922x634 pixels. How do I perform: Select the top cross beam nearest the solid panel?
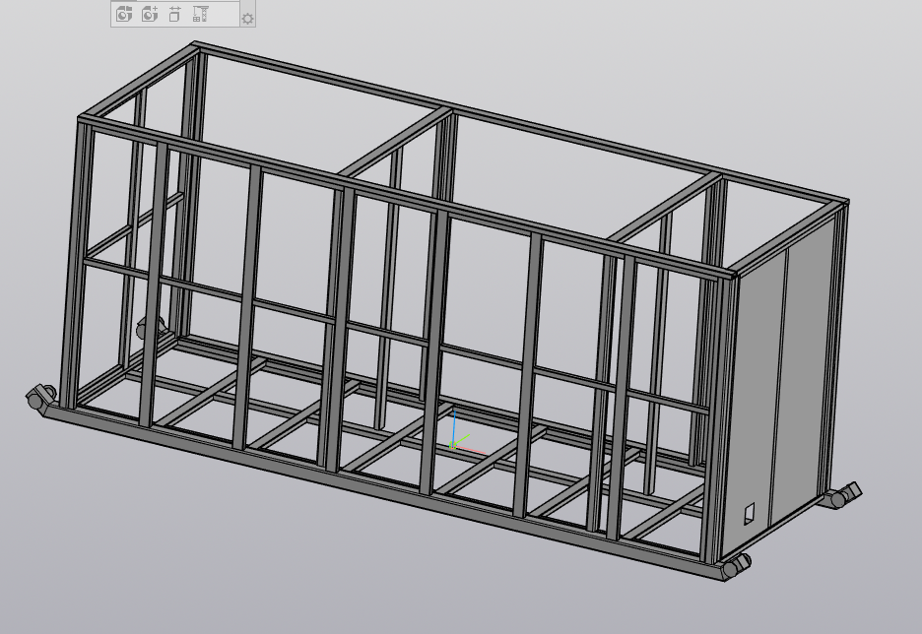[x=665, y=206]
